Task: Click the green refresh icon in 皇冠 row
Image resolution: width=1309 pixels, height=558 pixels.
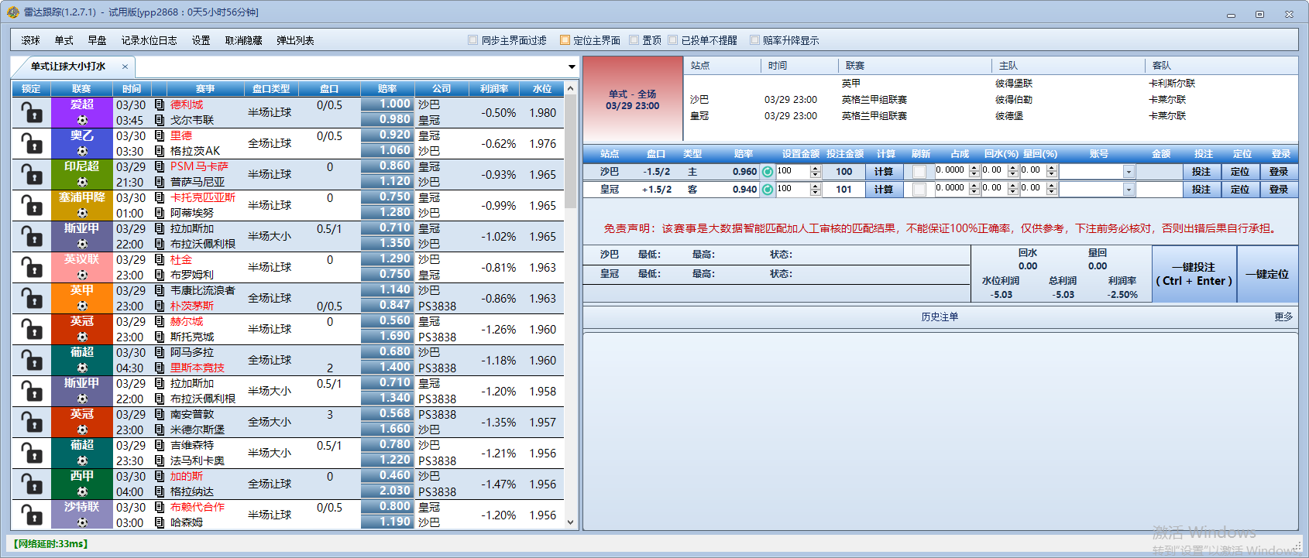Action: tap(767, 190)
